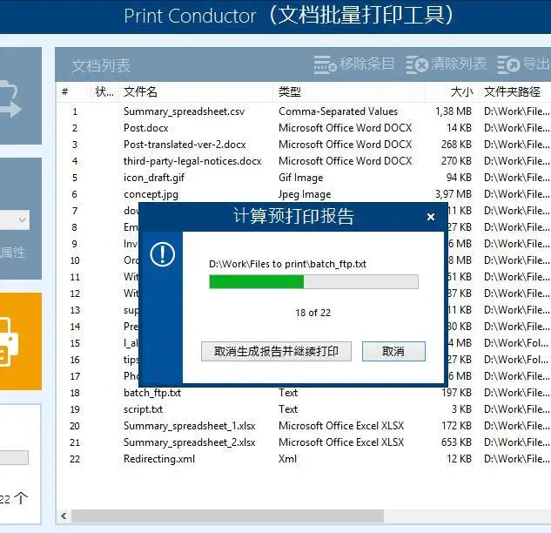Click the add documents arrow icon in left panel

(x=10, y=98)
